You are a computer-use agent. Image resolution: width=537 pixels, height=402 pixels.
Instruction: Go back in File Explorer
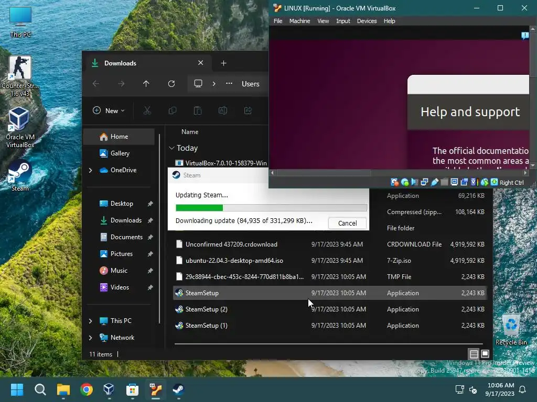[x=96, y=84]
